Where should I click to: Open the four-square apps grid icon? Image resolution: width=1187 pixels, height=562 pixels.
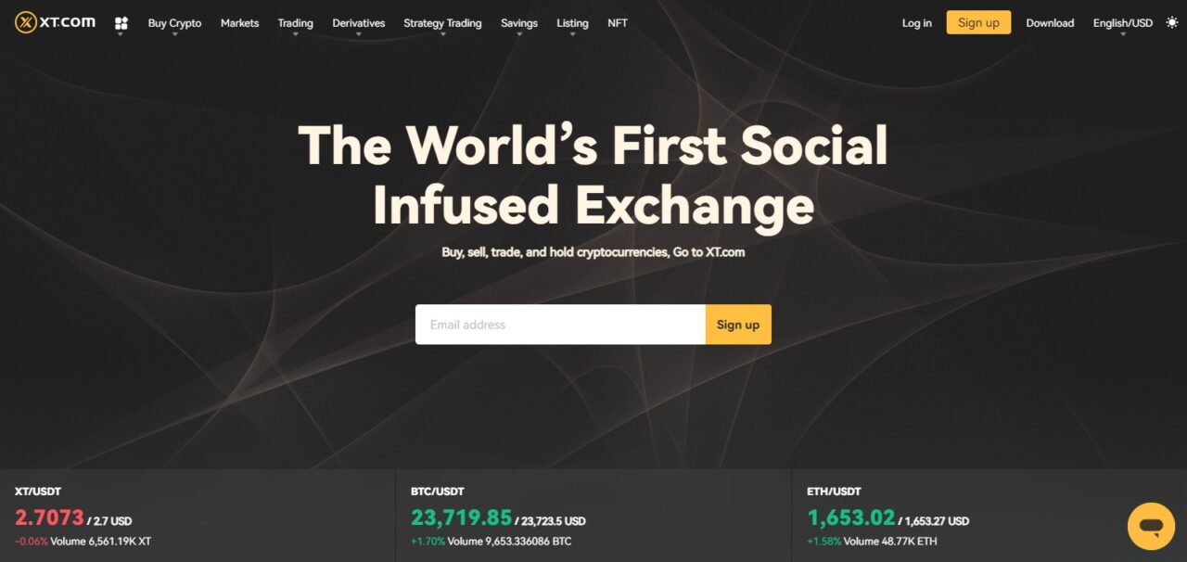tap(121, 23)
